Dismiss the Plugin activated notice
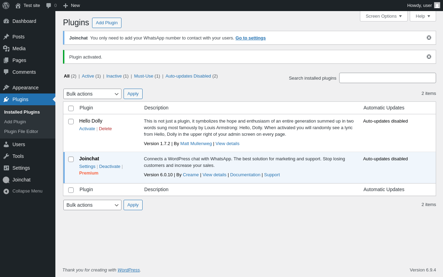Viewport: 443px width, 277px height. [x=429, y=57]
